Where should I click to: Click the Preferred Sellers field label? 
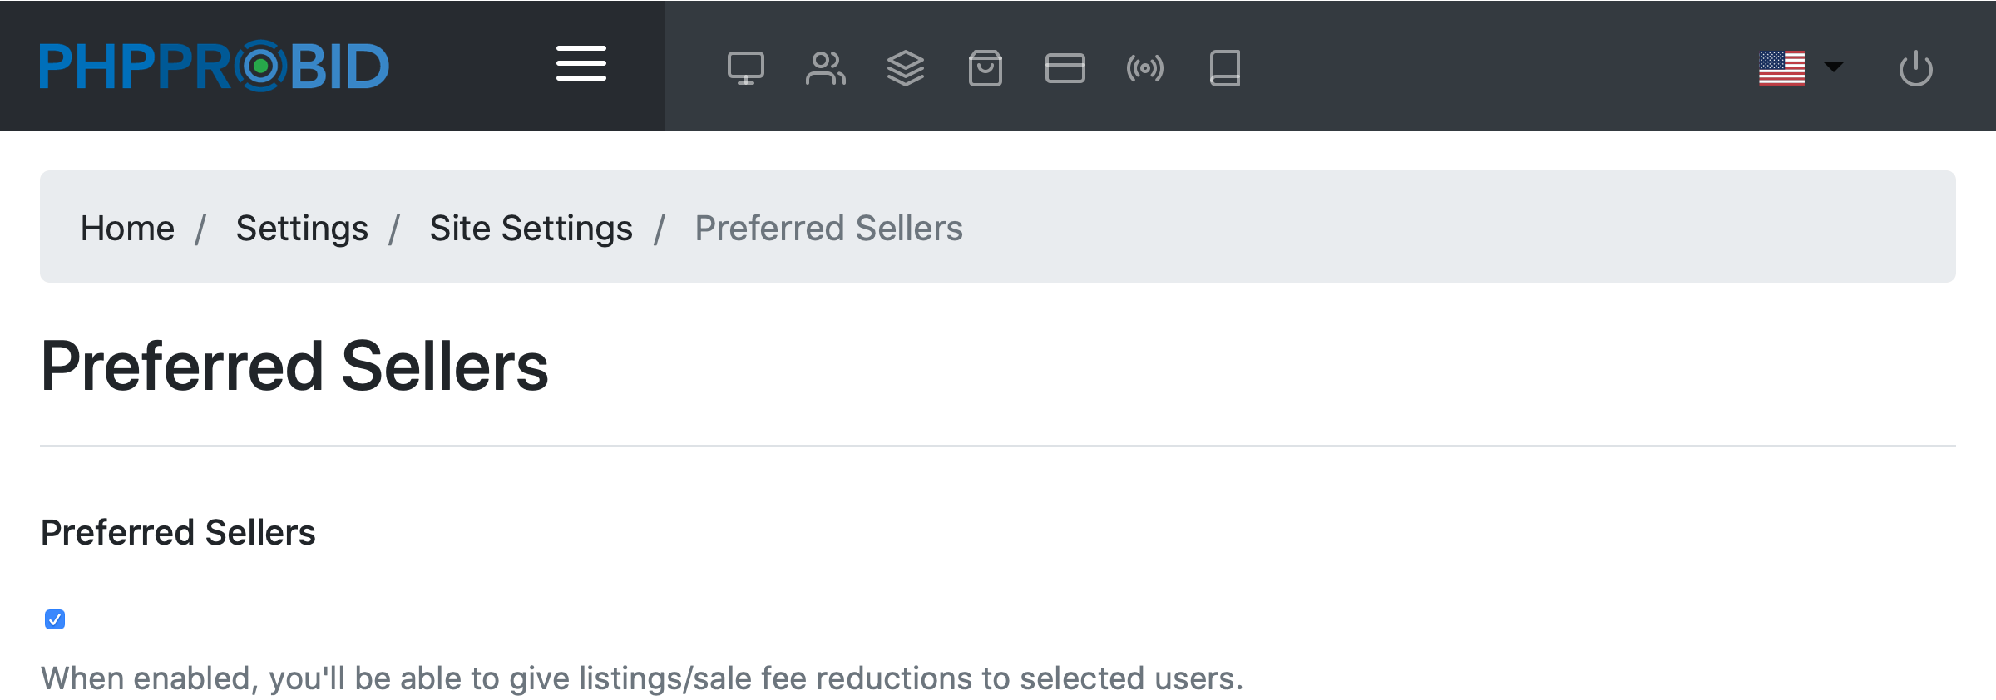[x=178, y=532]
